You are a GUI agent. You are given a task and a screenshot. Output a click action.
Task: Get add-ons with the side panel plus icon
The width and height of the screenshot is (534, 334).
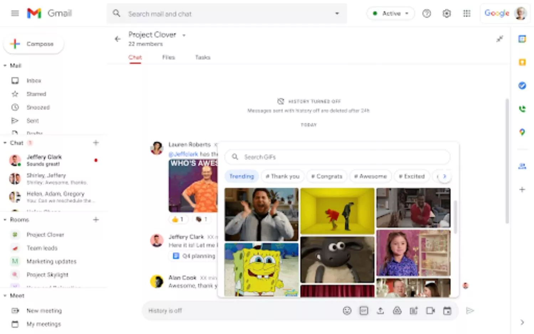click(x=522, y=189)
